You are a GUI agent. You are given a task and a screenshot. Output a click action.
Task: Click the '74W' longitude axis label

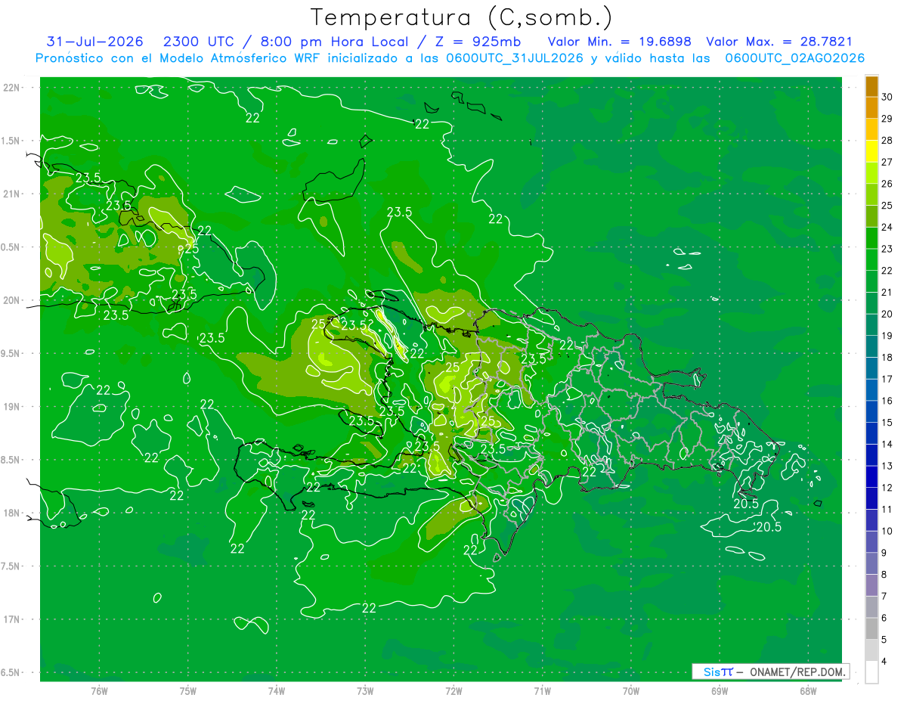(x=277, y=691)
